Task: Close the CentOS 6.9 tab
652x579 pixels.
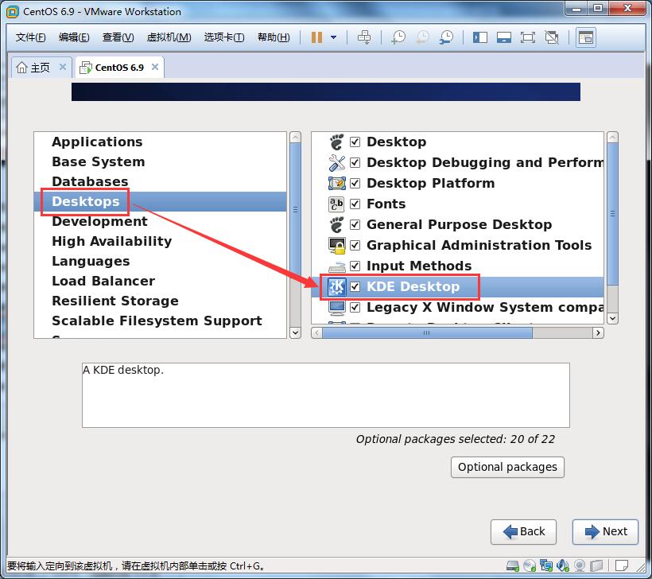Action: pyautogui.click(x=155, y=67)
